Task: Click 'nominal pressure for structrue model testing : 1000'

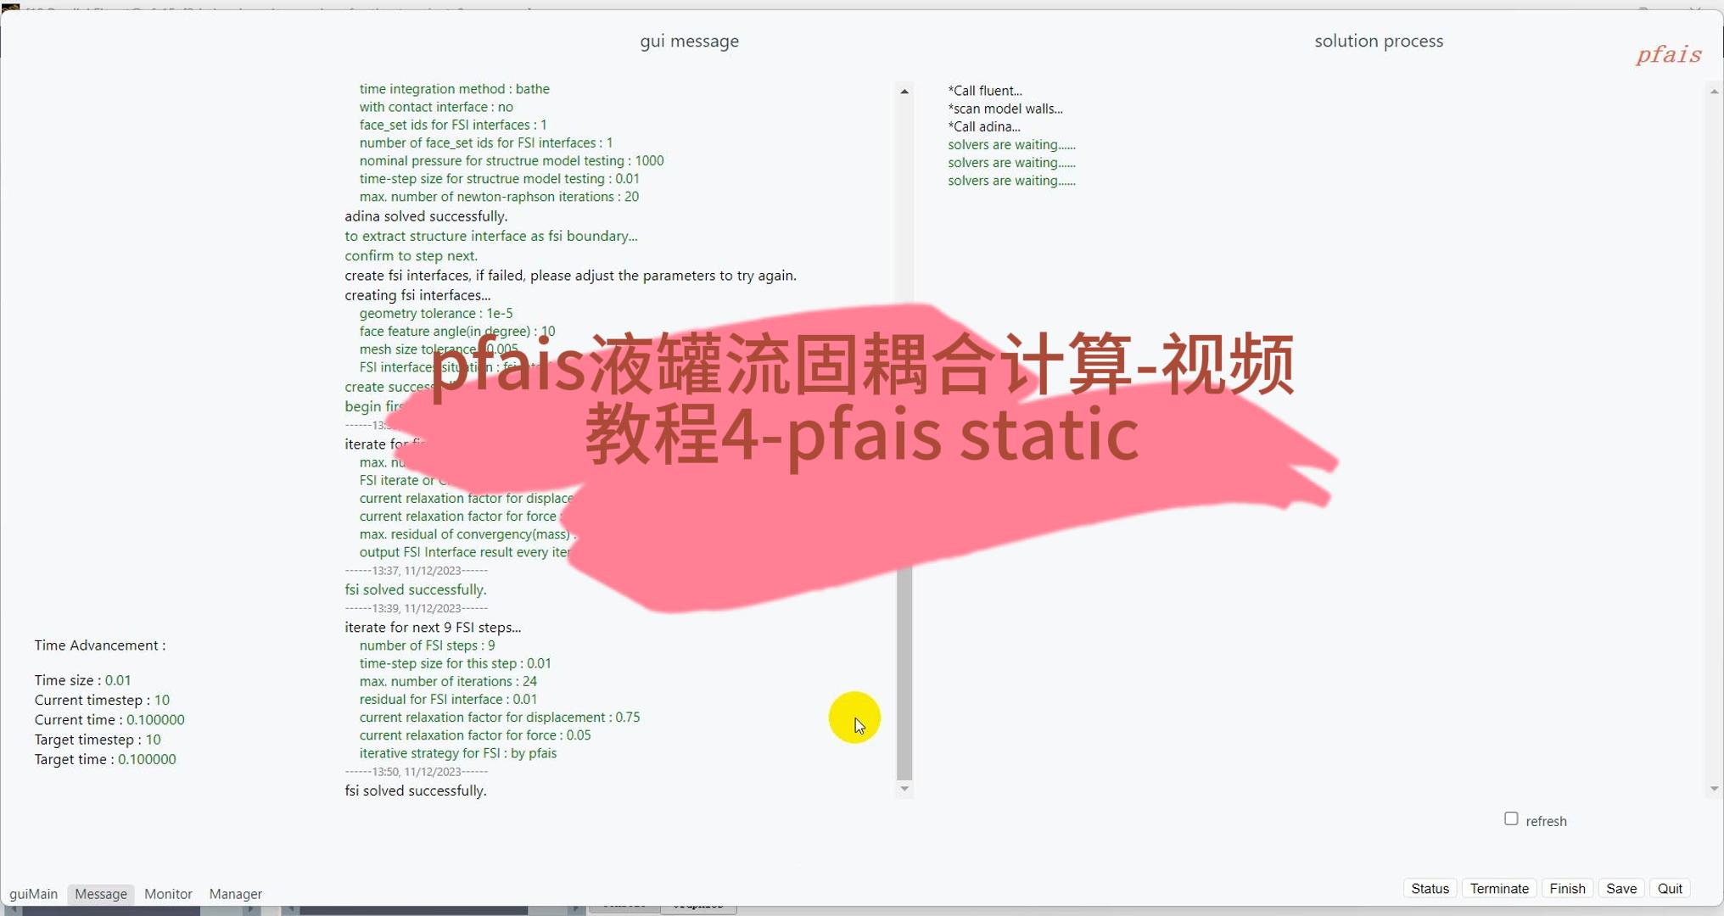Action: [512, 160]
